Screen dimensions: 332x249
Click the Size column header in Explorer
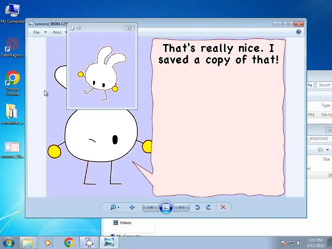326,159
